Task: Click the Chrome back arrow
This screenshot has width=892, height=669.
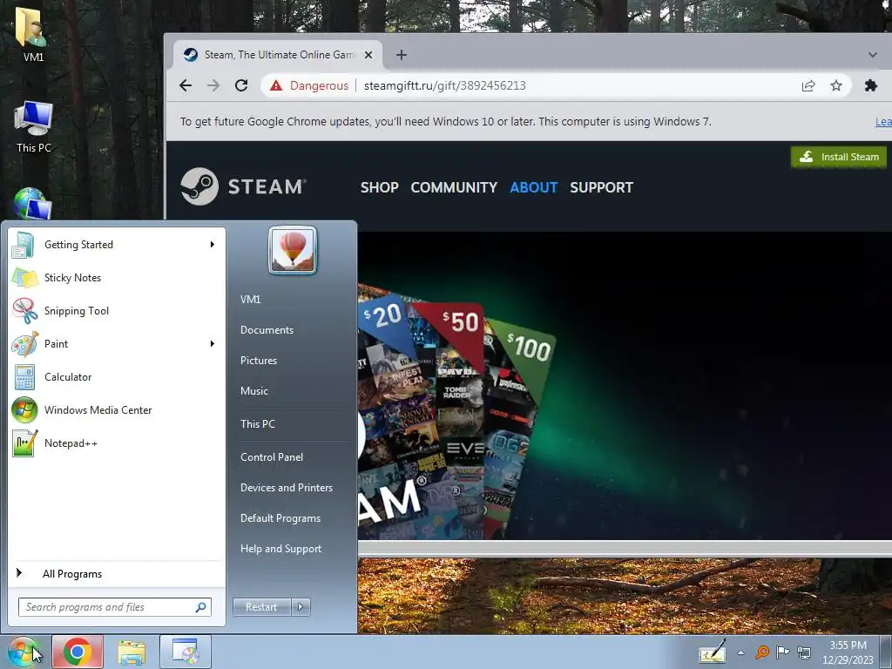Action: [186, 85]
